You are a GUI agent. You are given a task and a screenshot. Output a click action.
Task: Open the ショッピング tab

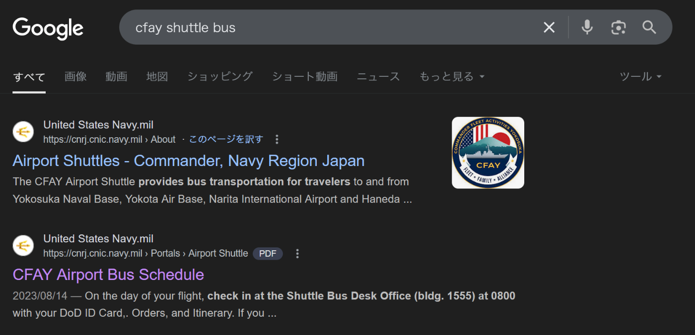tap(220, 76)
